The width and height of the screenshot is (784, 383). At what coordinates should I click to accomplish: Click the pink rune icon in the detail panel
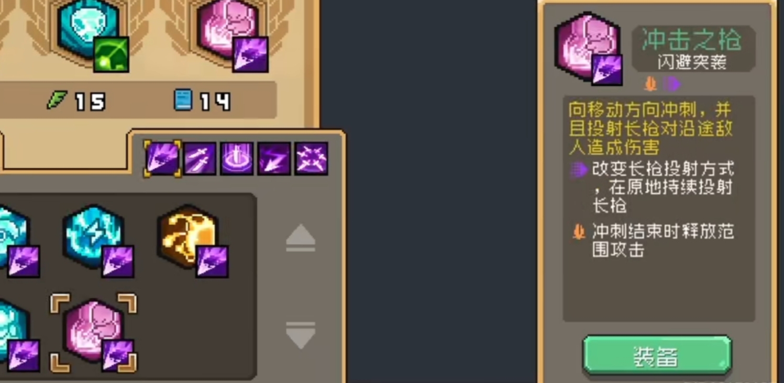click(x=589, y=49)
